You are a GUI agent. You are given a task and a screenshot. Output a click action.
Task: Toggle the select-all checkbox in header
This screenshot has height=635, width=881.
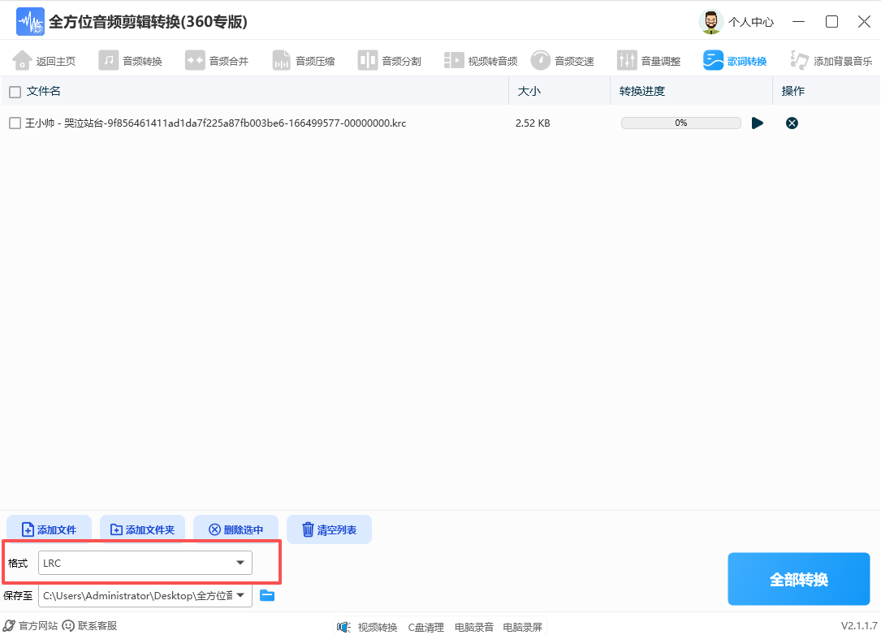point(14,92)
